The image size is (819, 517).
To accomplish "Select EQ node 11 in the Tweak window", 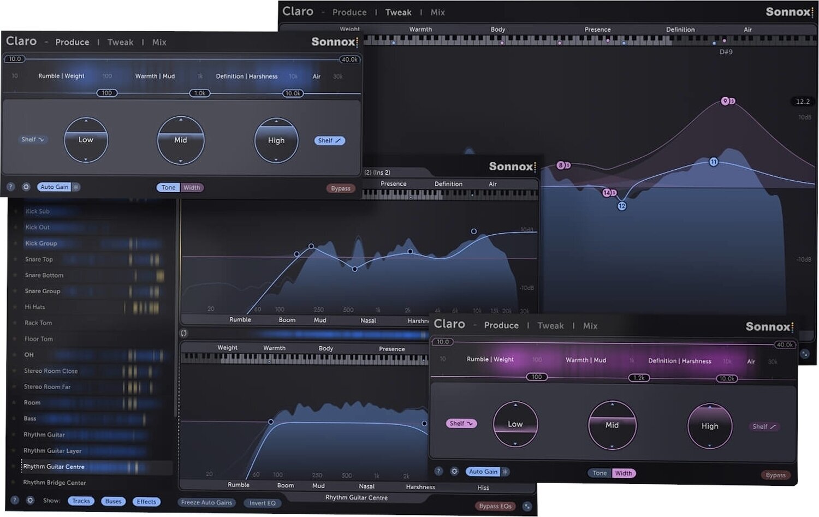I will [x=713, y=162].
